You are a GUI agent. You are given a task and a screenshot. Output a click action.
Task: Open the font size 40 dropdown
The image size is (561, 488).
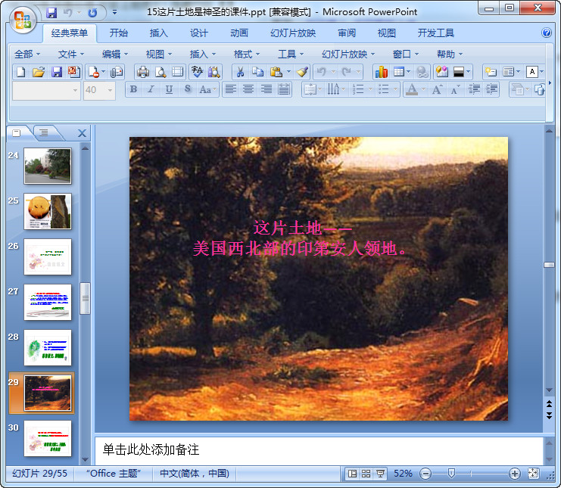pos(110,90)
